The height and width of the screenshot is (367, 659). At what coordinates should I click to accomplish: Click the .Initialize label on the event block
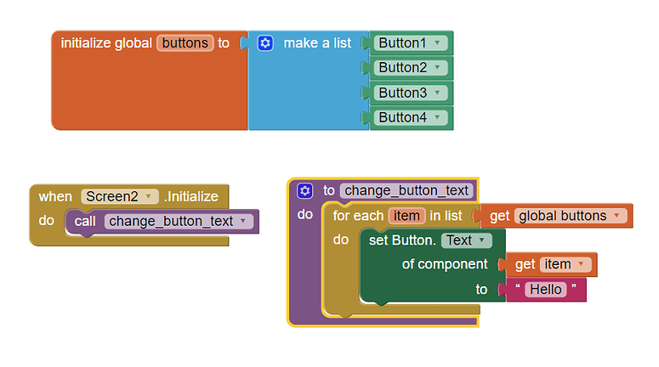coord(191,196)
